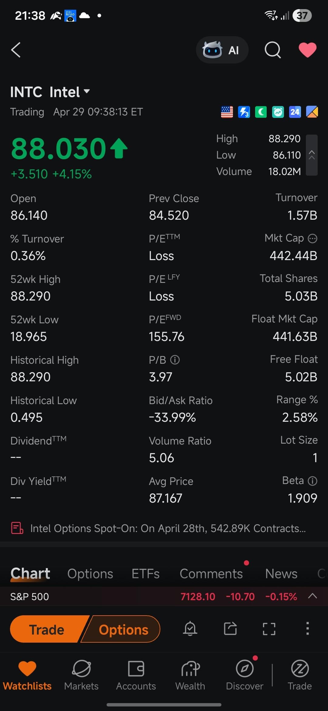Open the three-dot more menu
Image resolution: width=328 pixels, height=711 pixels.
[307, 628]
